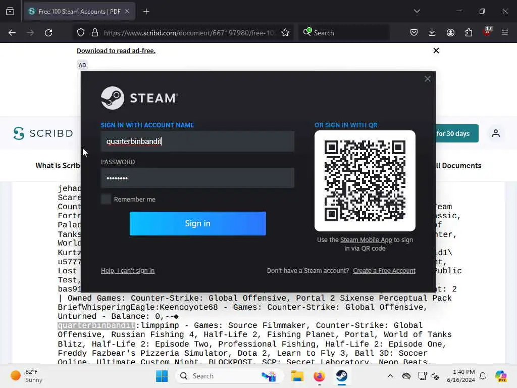
Task: Open the Firefox application hamburger menu
Action: tap(505, 32)
